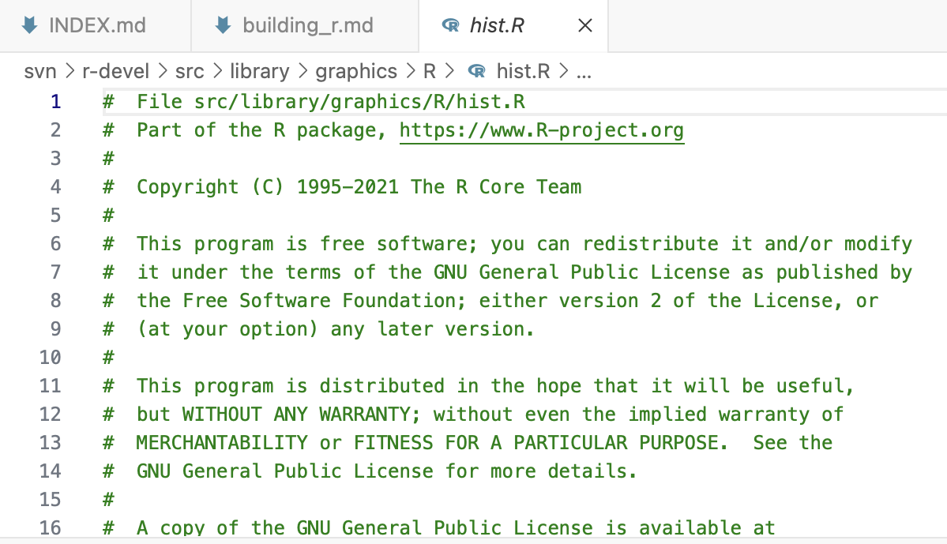
Task: Select the hist.R tab title
Action: [x=496, y=26]
